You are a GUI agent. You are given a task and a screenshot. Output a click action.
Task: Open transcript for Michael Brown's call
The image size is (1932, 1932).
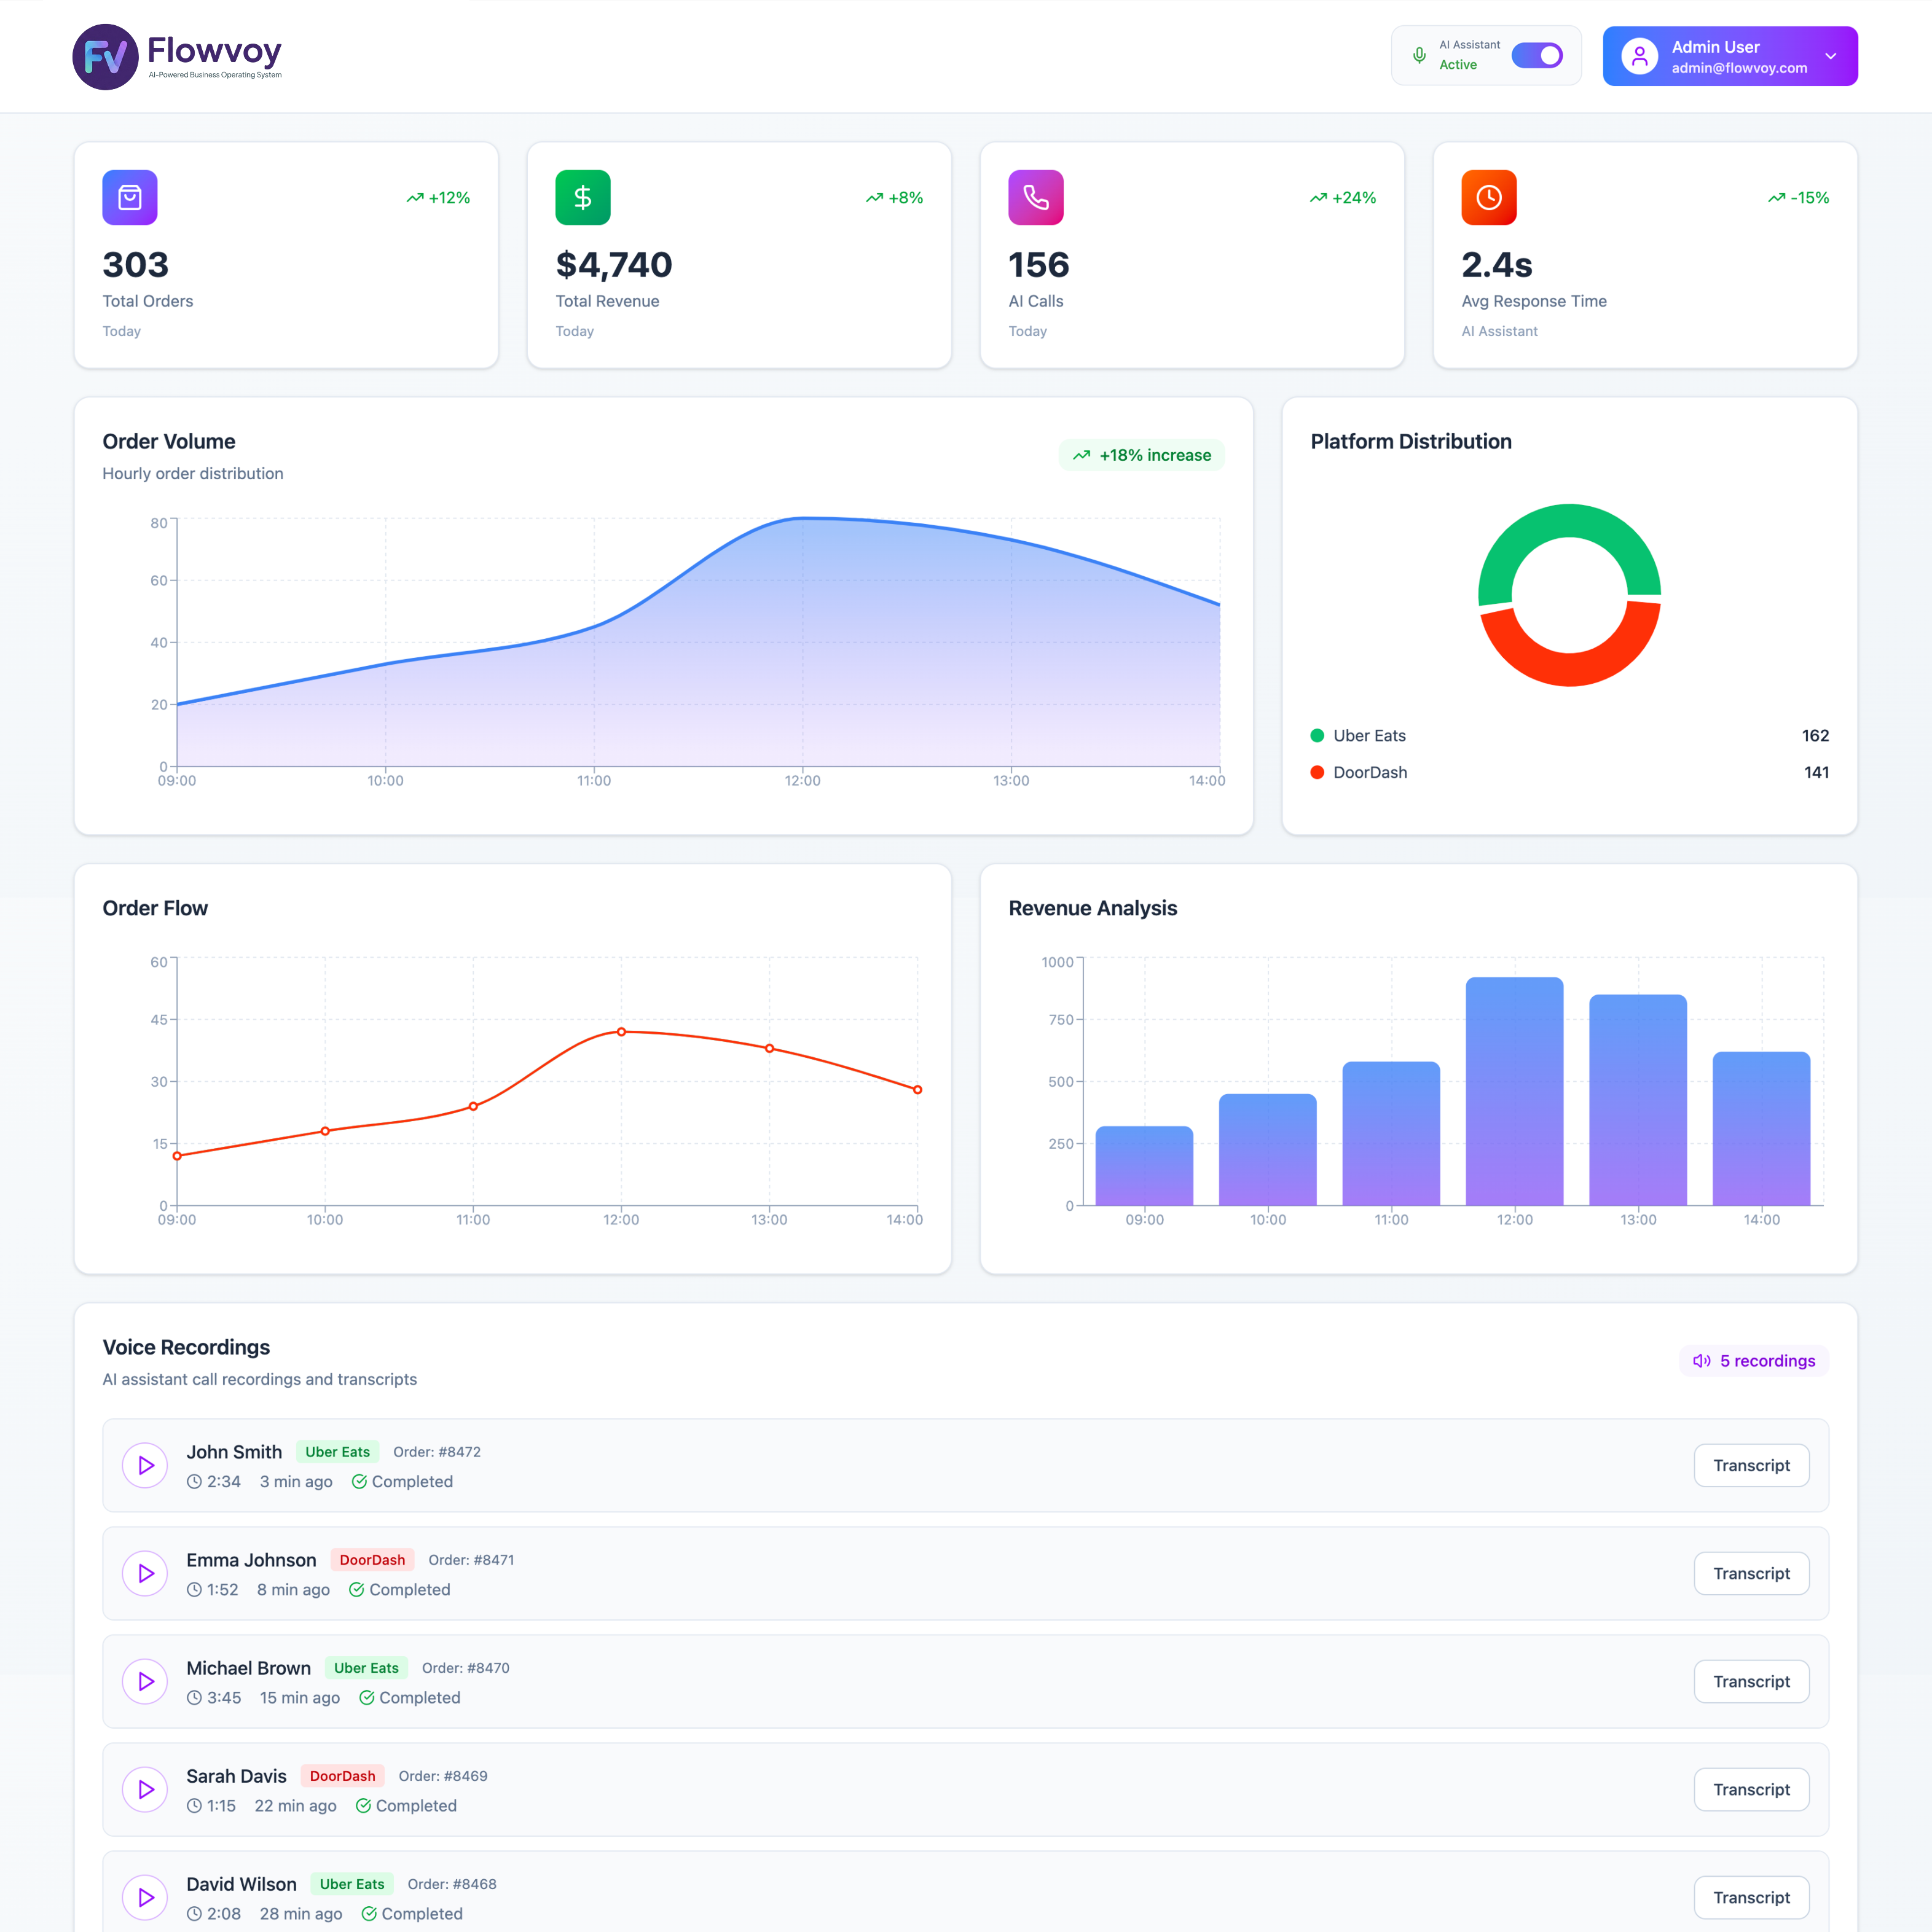(x=1751, y=1682)
